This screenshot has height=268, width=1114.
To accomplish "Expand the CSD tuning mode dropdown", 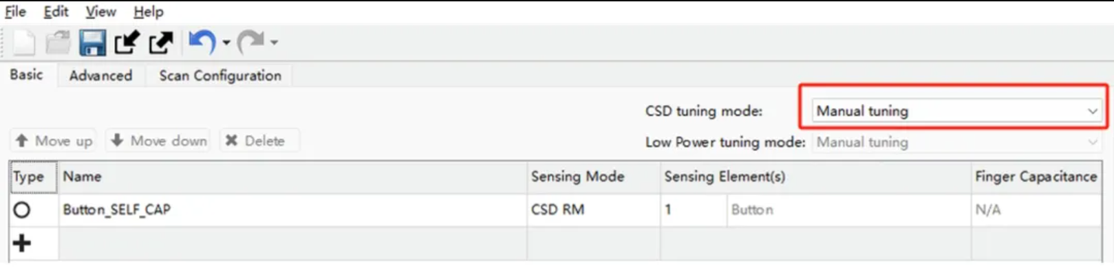I will (956, 111).
